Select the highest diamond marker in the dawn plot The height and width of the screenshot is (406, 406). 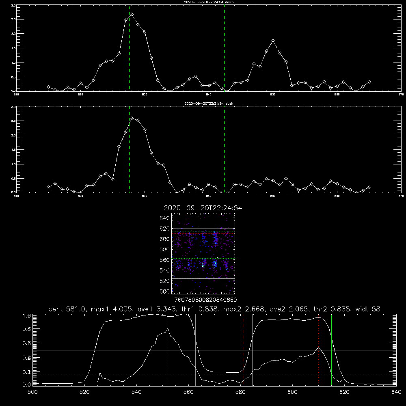tap(132, 15)
